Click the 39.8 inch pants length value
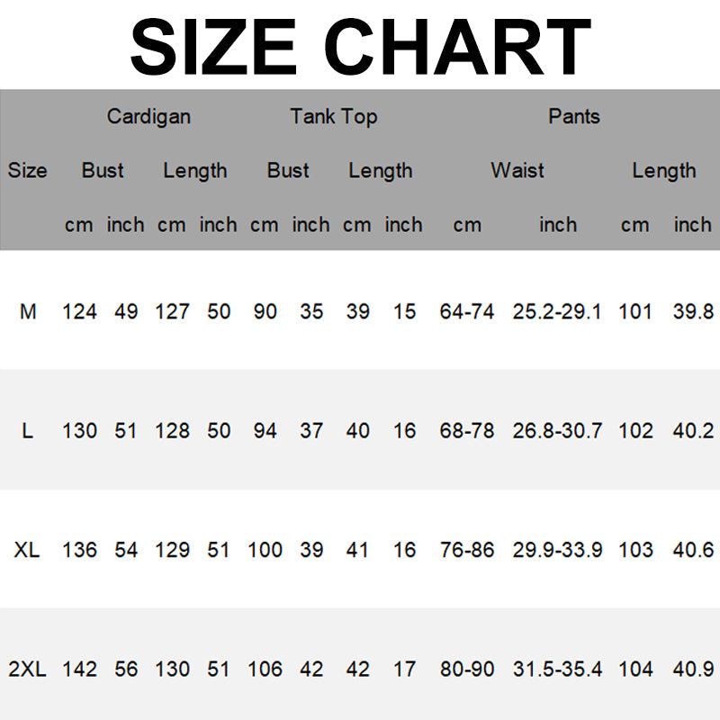Image resolution: width=720 pixels, height=720 pixels. pos(693,312)
